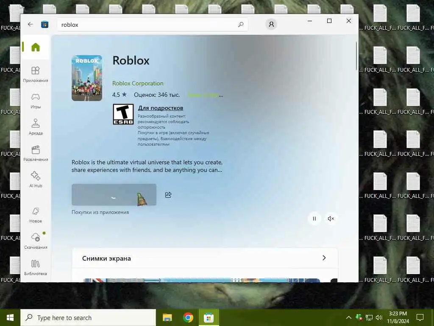Go to the Store Home sidebar item

point(36,47)
